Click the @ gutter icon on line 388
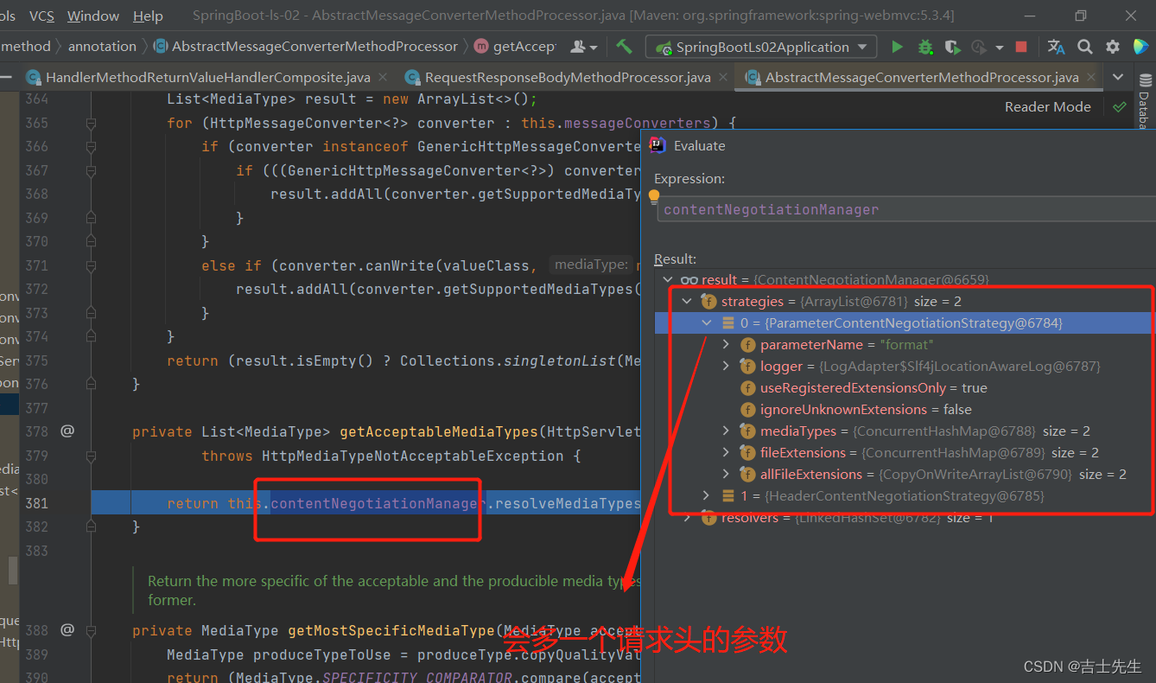The image size is (1156, 683). 67,629
